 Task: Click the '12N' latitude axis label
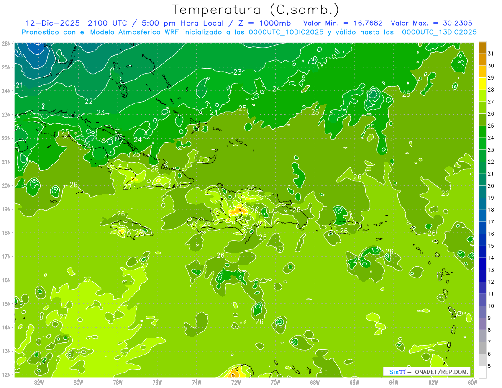point(6,375)
